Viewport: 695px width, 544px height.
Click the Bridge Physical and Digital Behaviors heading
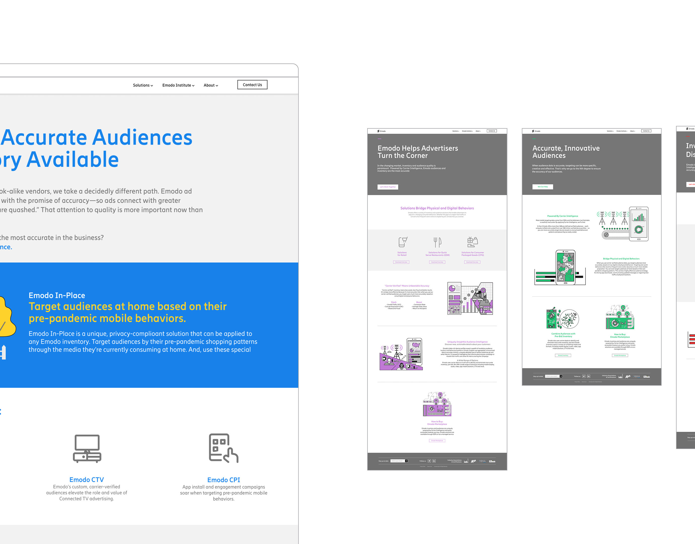click(x=621, y=259)
